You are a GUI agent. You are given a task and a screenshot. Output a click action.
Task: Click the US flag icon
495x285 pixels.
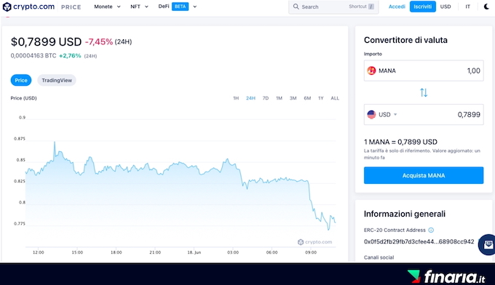371,114
